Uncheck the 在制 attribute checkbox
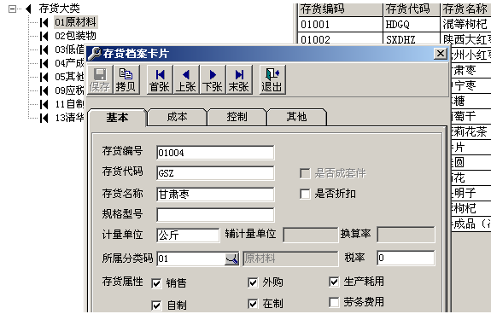Screen dimensions: 491x314 [x=253, y=304]
